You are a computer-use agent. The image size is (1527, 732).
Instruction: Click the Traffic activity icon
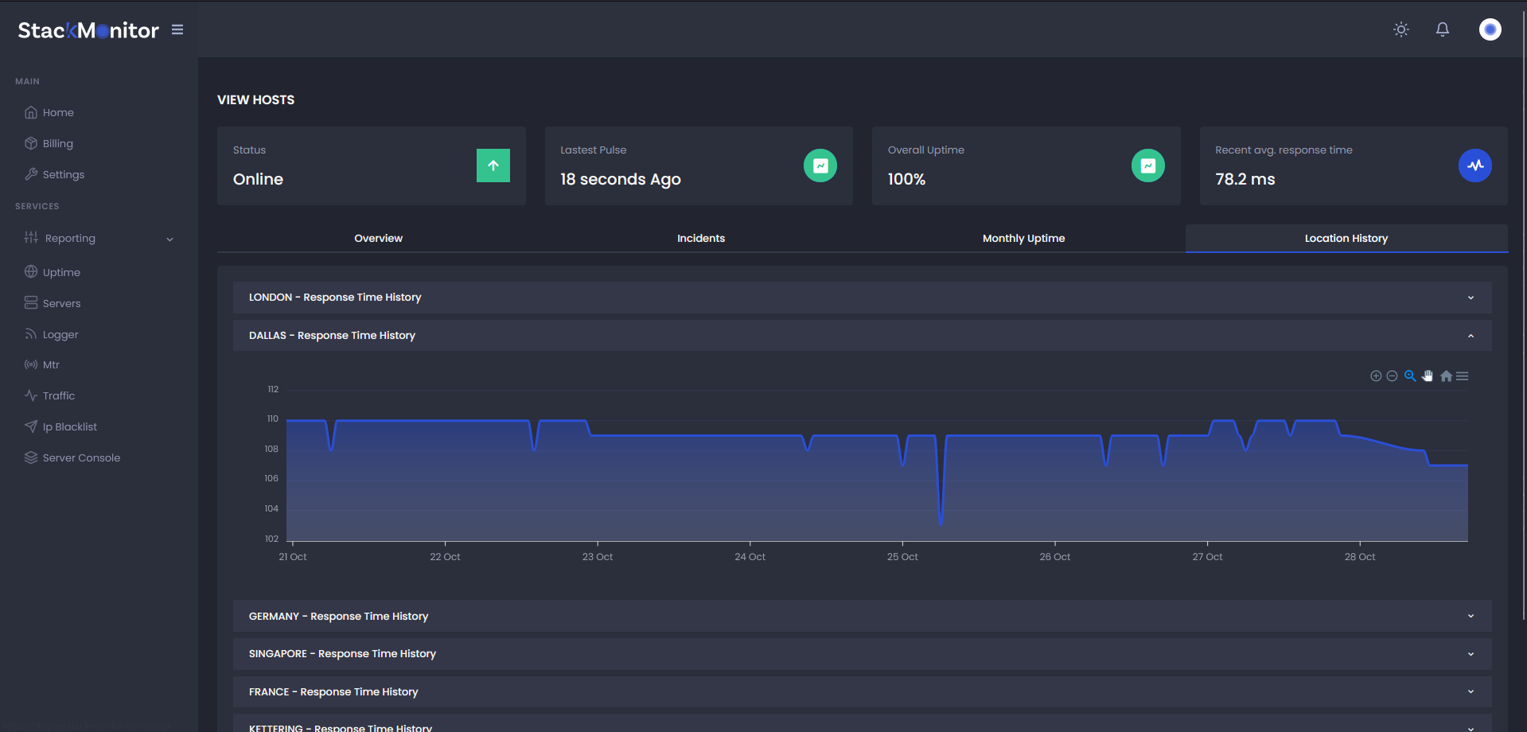(x=31, y=395)
